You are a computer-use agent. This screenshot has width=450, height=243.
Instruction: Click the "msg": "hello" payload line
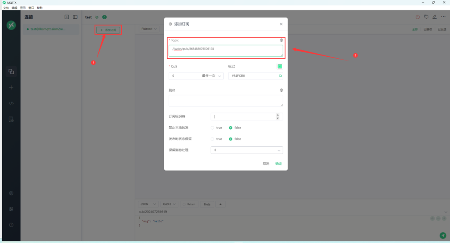pos(152,221)
